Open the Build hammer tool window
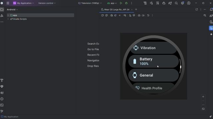The width and height of the screenshot is (213, 119). pyautogui.click(x=2, y=80)
